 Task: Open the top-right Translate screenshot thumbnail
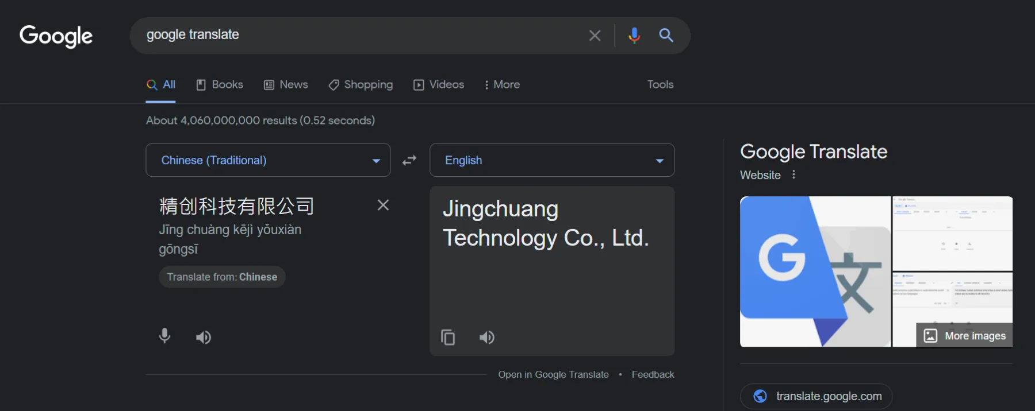(952, 233)
